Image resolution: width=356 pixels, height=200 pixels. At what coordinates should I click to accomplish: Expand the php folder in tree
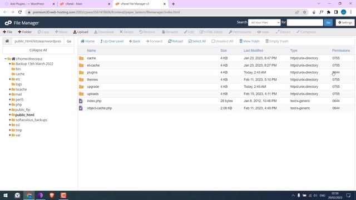pos(10,104)
